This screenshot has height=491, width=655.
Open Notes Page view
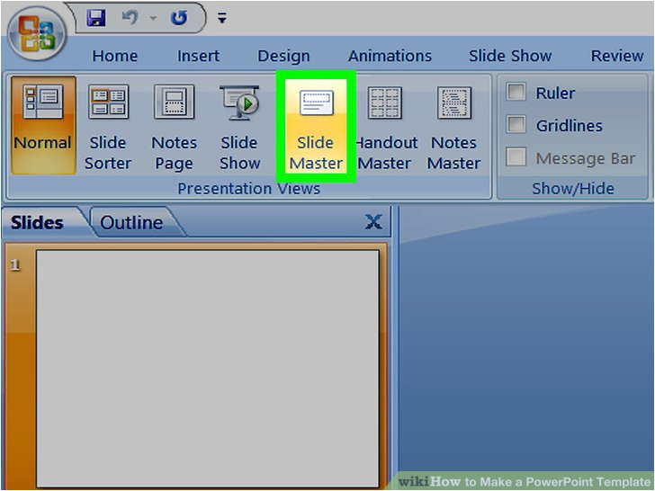(x=174, y=126)
